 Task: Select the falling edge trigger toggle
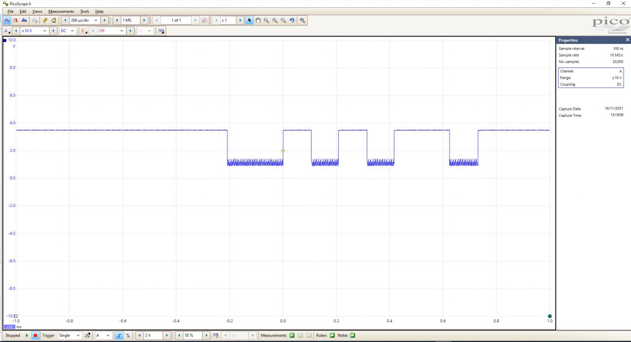point(128,336)
